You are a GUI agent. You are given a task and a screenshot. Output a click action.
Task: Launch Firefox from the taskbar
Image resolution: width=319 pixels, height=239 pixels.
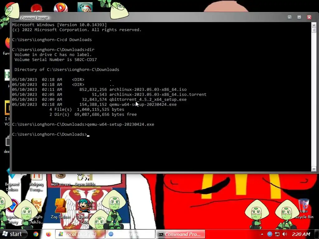tap(48, 234)
